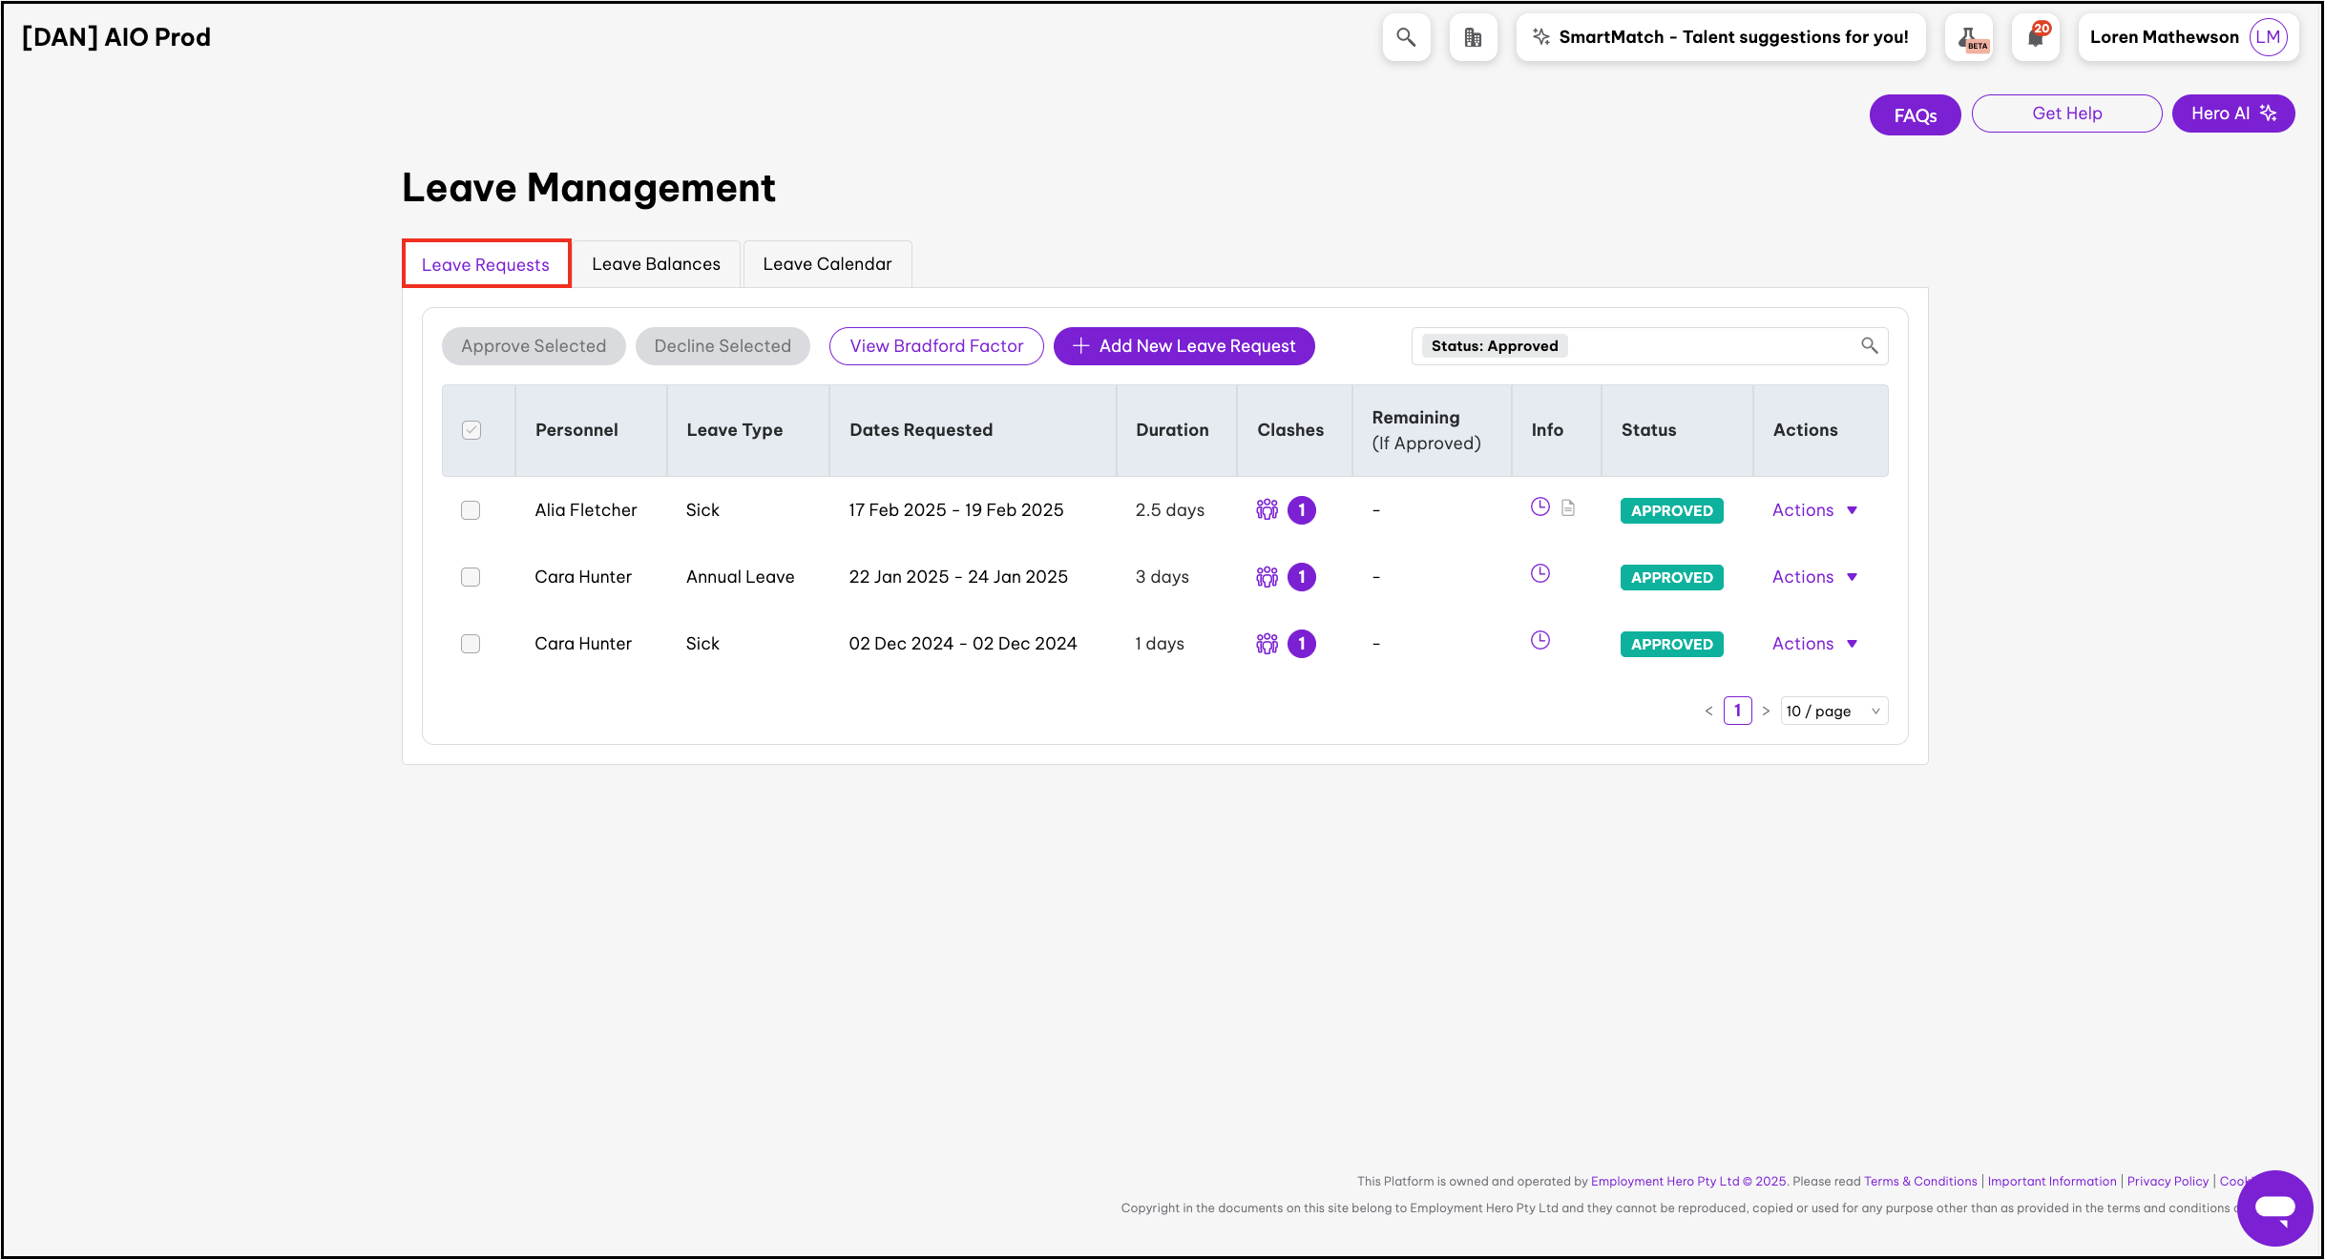
Task: Open the global search magnifier icon
Action: click(1406, 37)
